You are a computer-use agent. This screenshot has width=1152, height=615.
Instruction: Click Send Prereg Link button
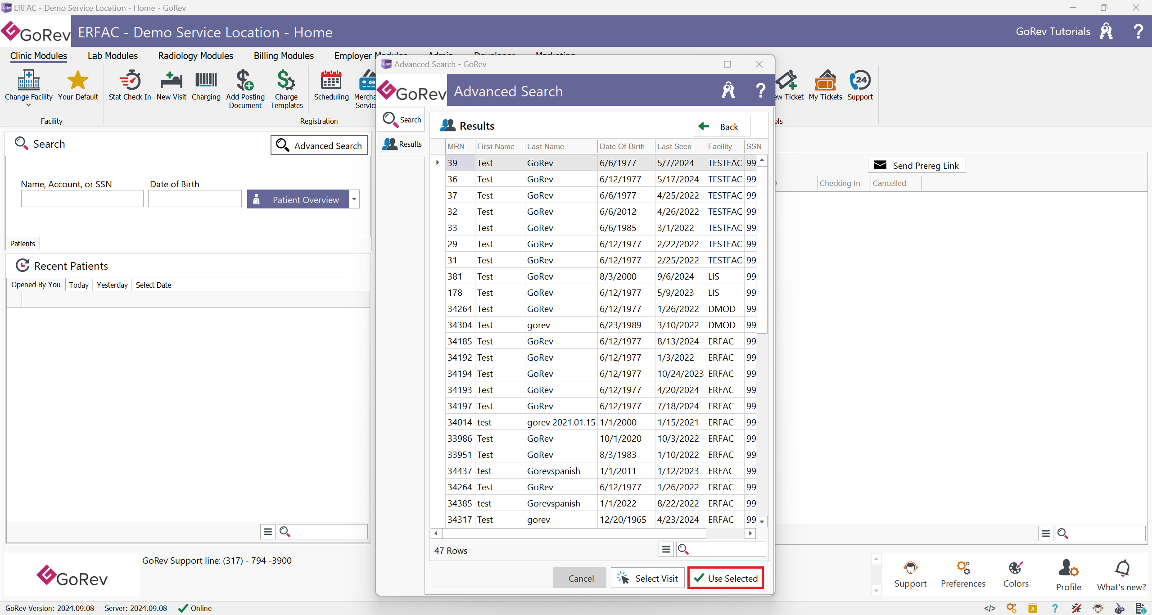coord(917,165)
